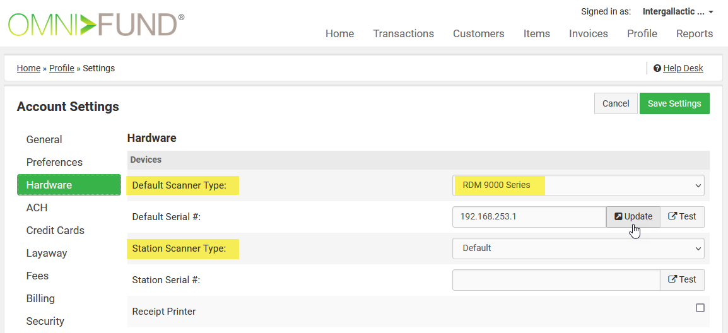This screenshot has height=333, width=728.
Task: Click into Default Serial # field
Action: point(529,216)
